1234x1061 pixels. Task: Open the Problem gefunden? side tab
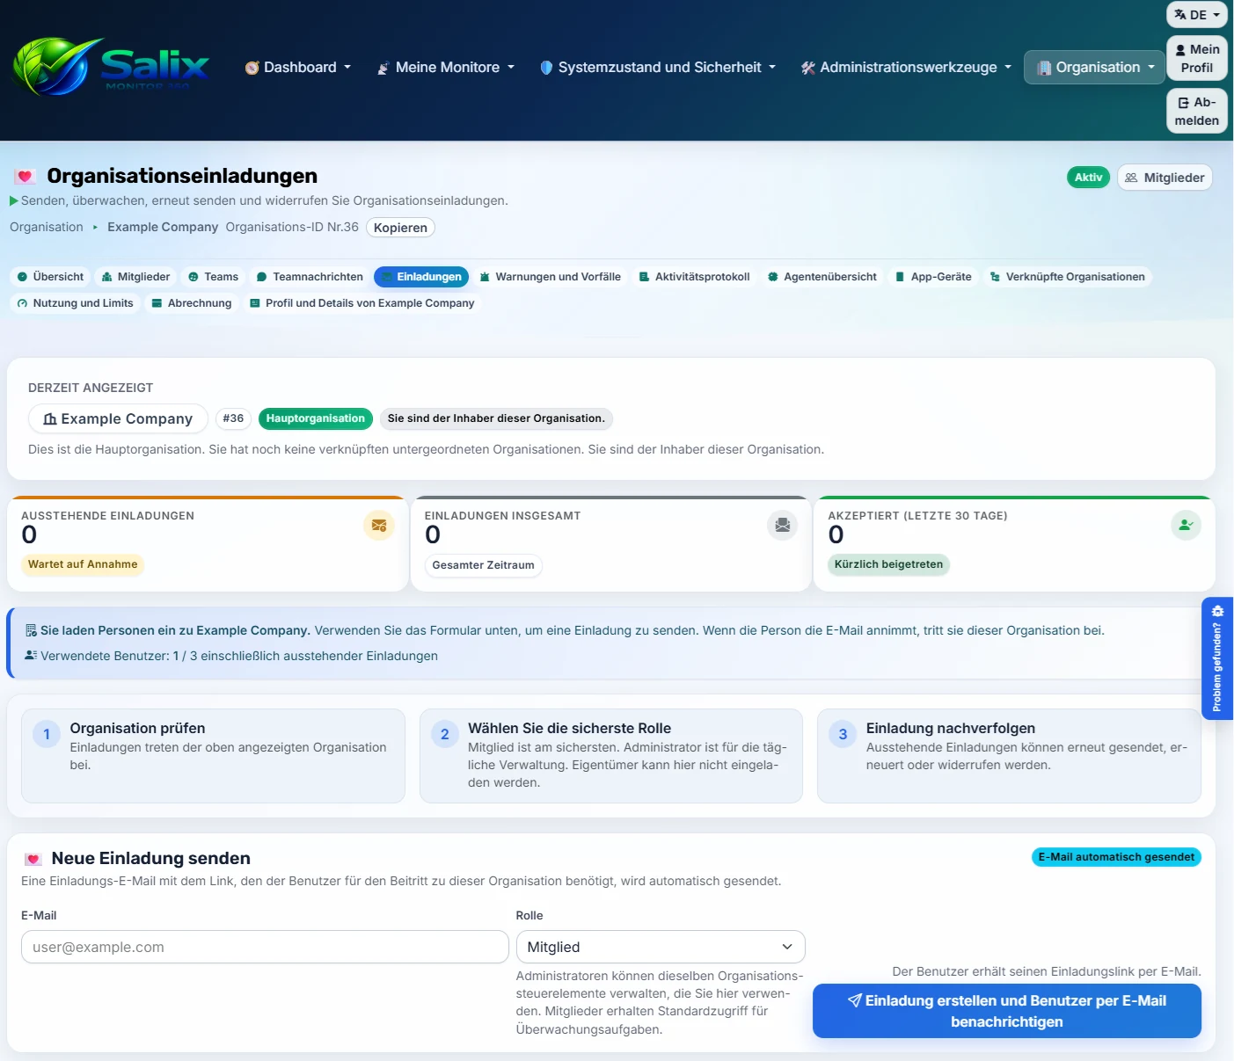(1217, 658)
